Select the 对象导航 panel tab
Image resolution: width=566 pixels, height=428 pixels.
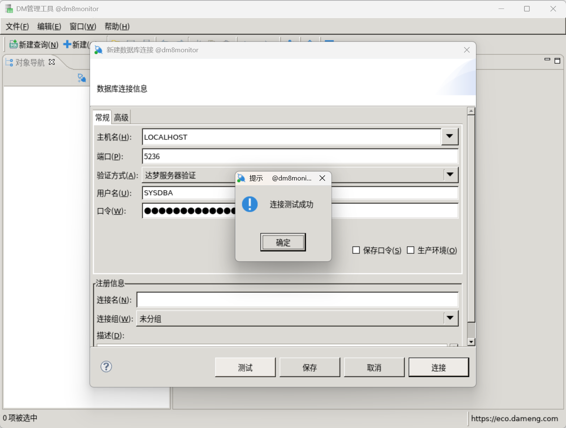point(30,62)
